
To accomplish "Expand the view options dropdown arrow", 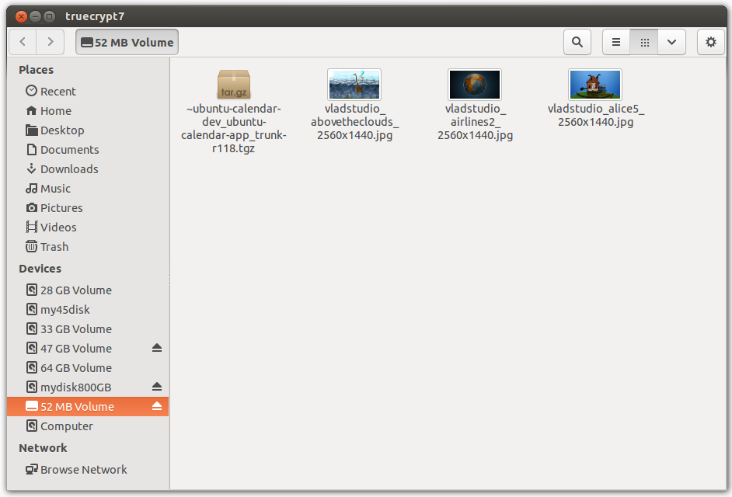I will click(x=671, y=42).
